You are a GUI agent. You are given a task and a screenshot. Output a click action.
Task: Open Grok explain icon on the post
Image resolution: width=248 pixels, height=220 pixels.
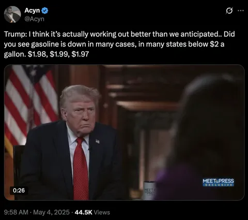[x=230, y=11]
